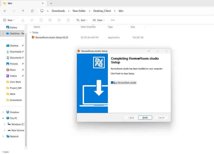Click the Share icon in toolbar
Image resolution: width=214 pixels, height=154 pixels.
[x=59, y=20]
